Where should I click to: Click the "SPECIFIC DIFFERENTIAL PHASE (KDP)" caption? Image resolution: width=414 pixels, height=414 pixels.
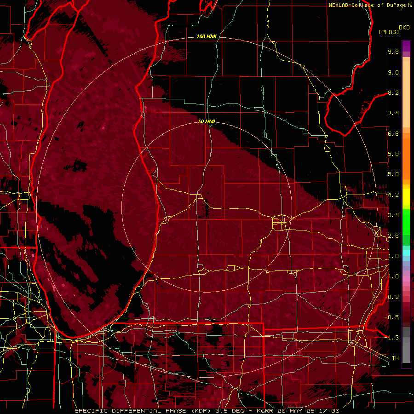click(143, 411)
